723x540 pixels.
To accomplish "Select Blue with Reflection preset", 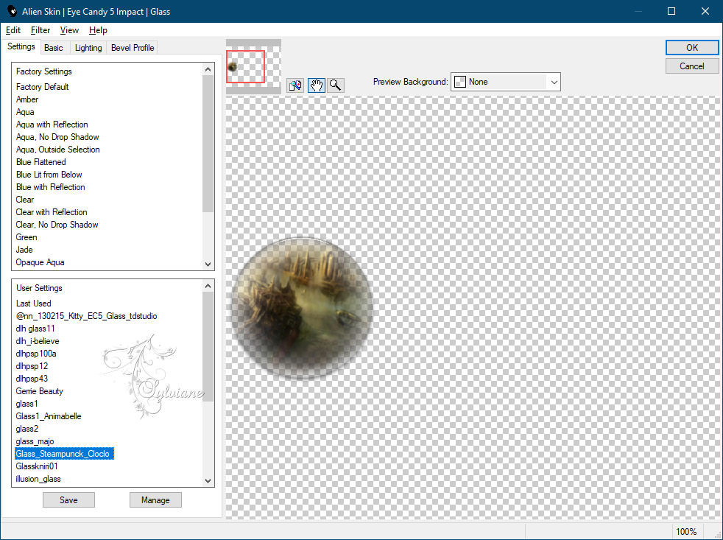I will click(x=51, y=187).
